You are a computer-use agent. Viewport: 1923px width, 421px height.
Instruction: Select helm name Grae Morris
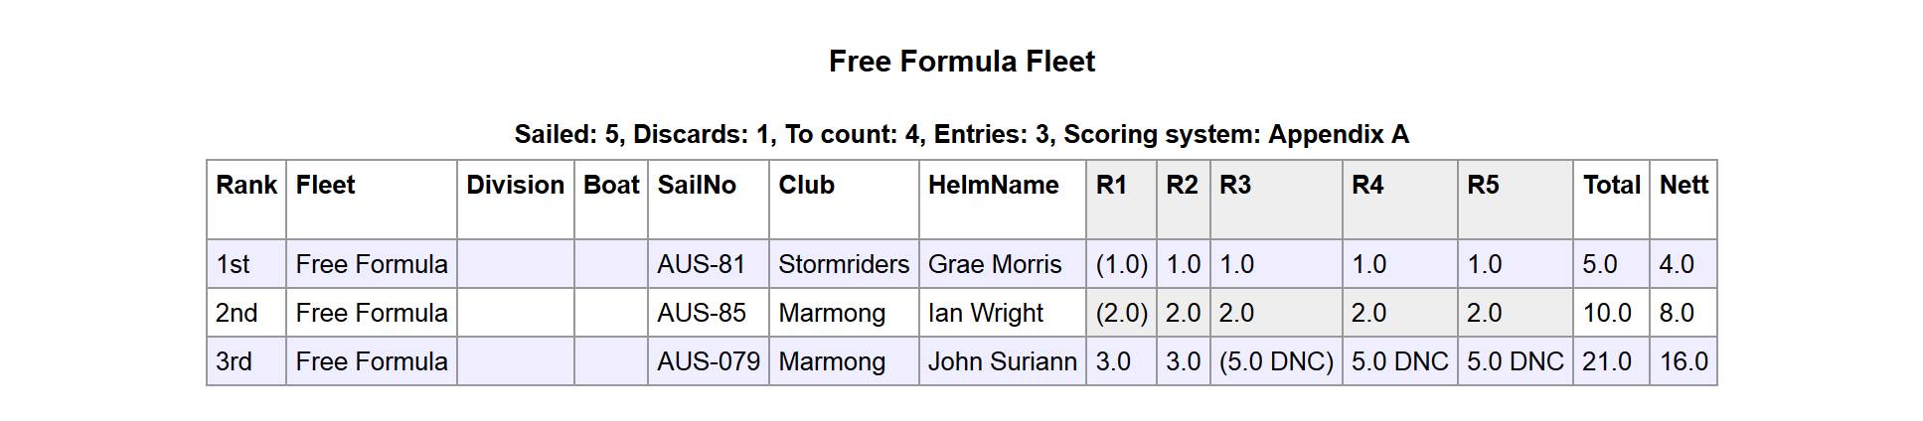tap(995, 265)
